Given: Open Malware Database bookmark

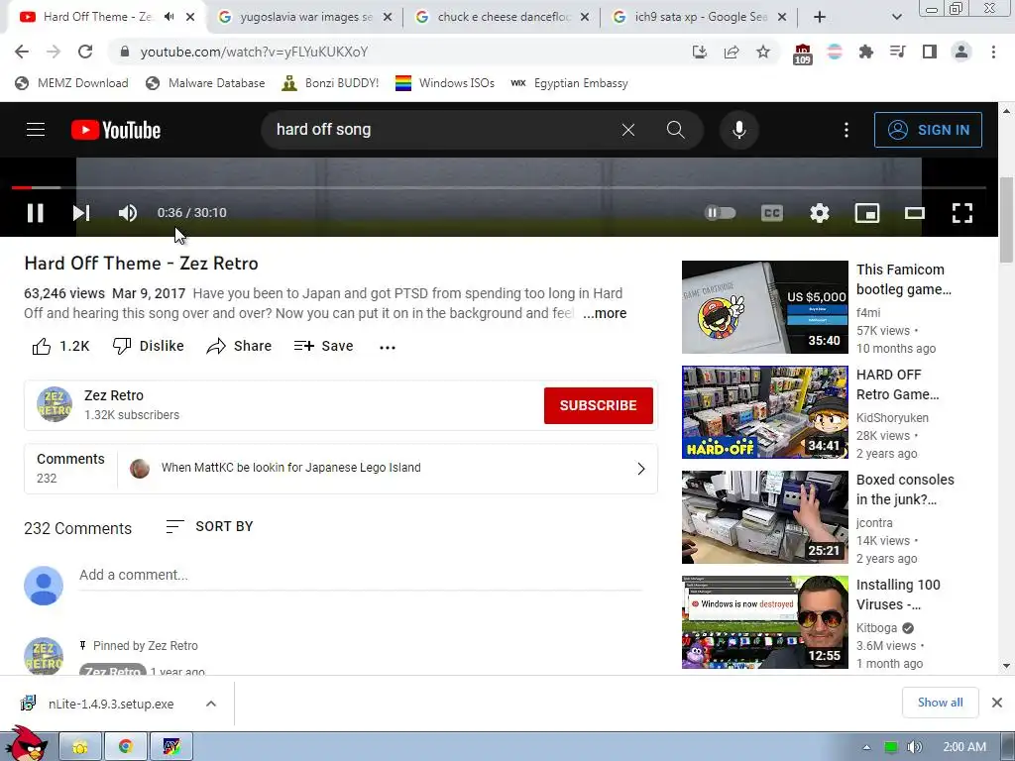Looking at the screenshot, I should point(205,83).
